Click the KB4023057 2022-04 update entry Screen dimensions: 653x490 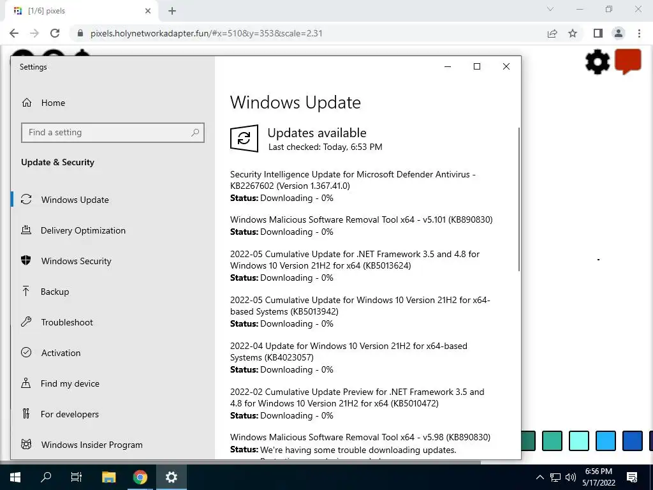(349, 357)
